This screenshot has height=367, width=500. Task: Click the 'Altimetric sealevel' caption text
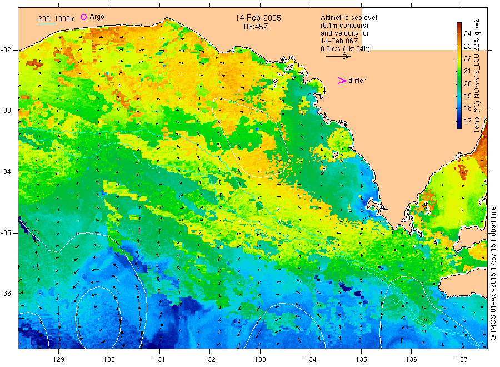pos(349,18)
